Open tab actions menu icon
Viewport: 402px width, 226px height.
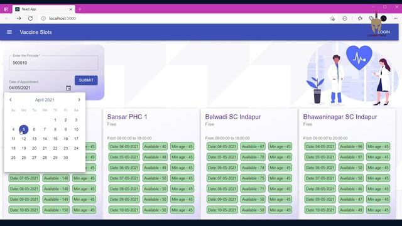[x=6, y=9]
